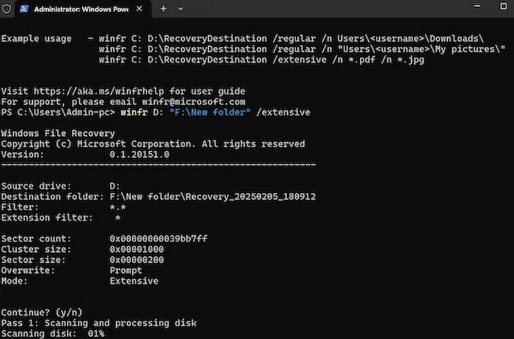Close the Administrator: Windows PowerShell tab

(141, 9)
